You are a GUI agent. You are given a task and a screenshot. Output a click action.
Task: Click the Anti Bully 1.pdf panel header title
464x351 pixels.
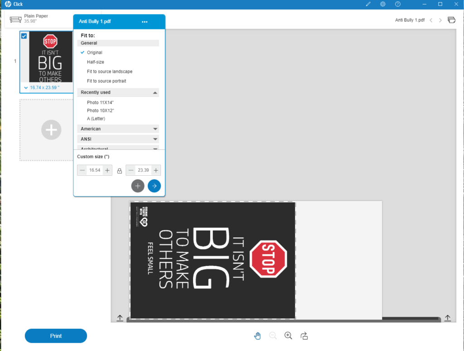point(95,22)
